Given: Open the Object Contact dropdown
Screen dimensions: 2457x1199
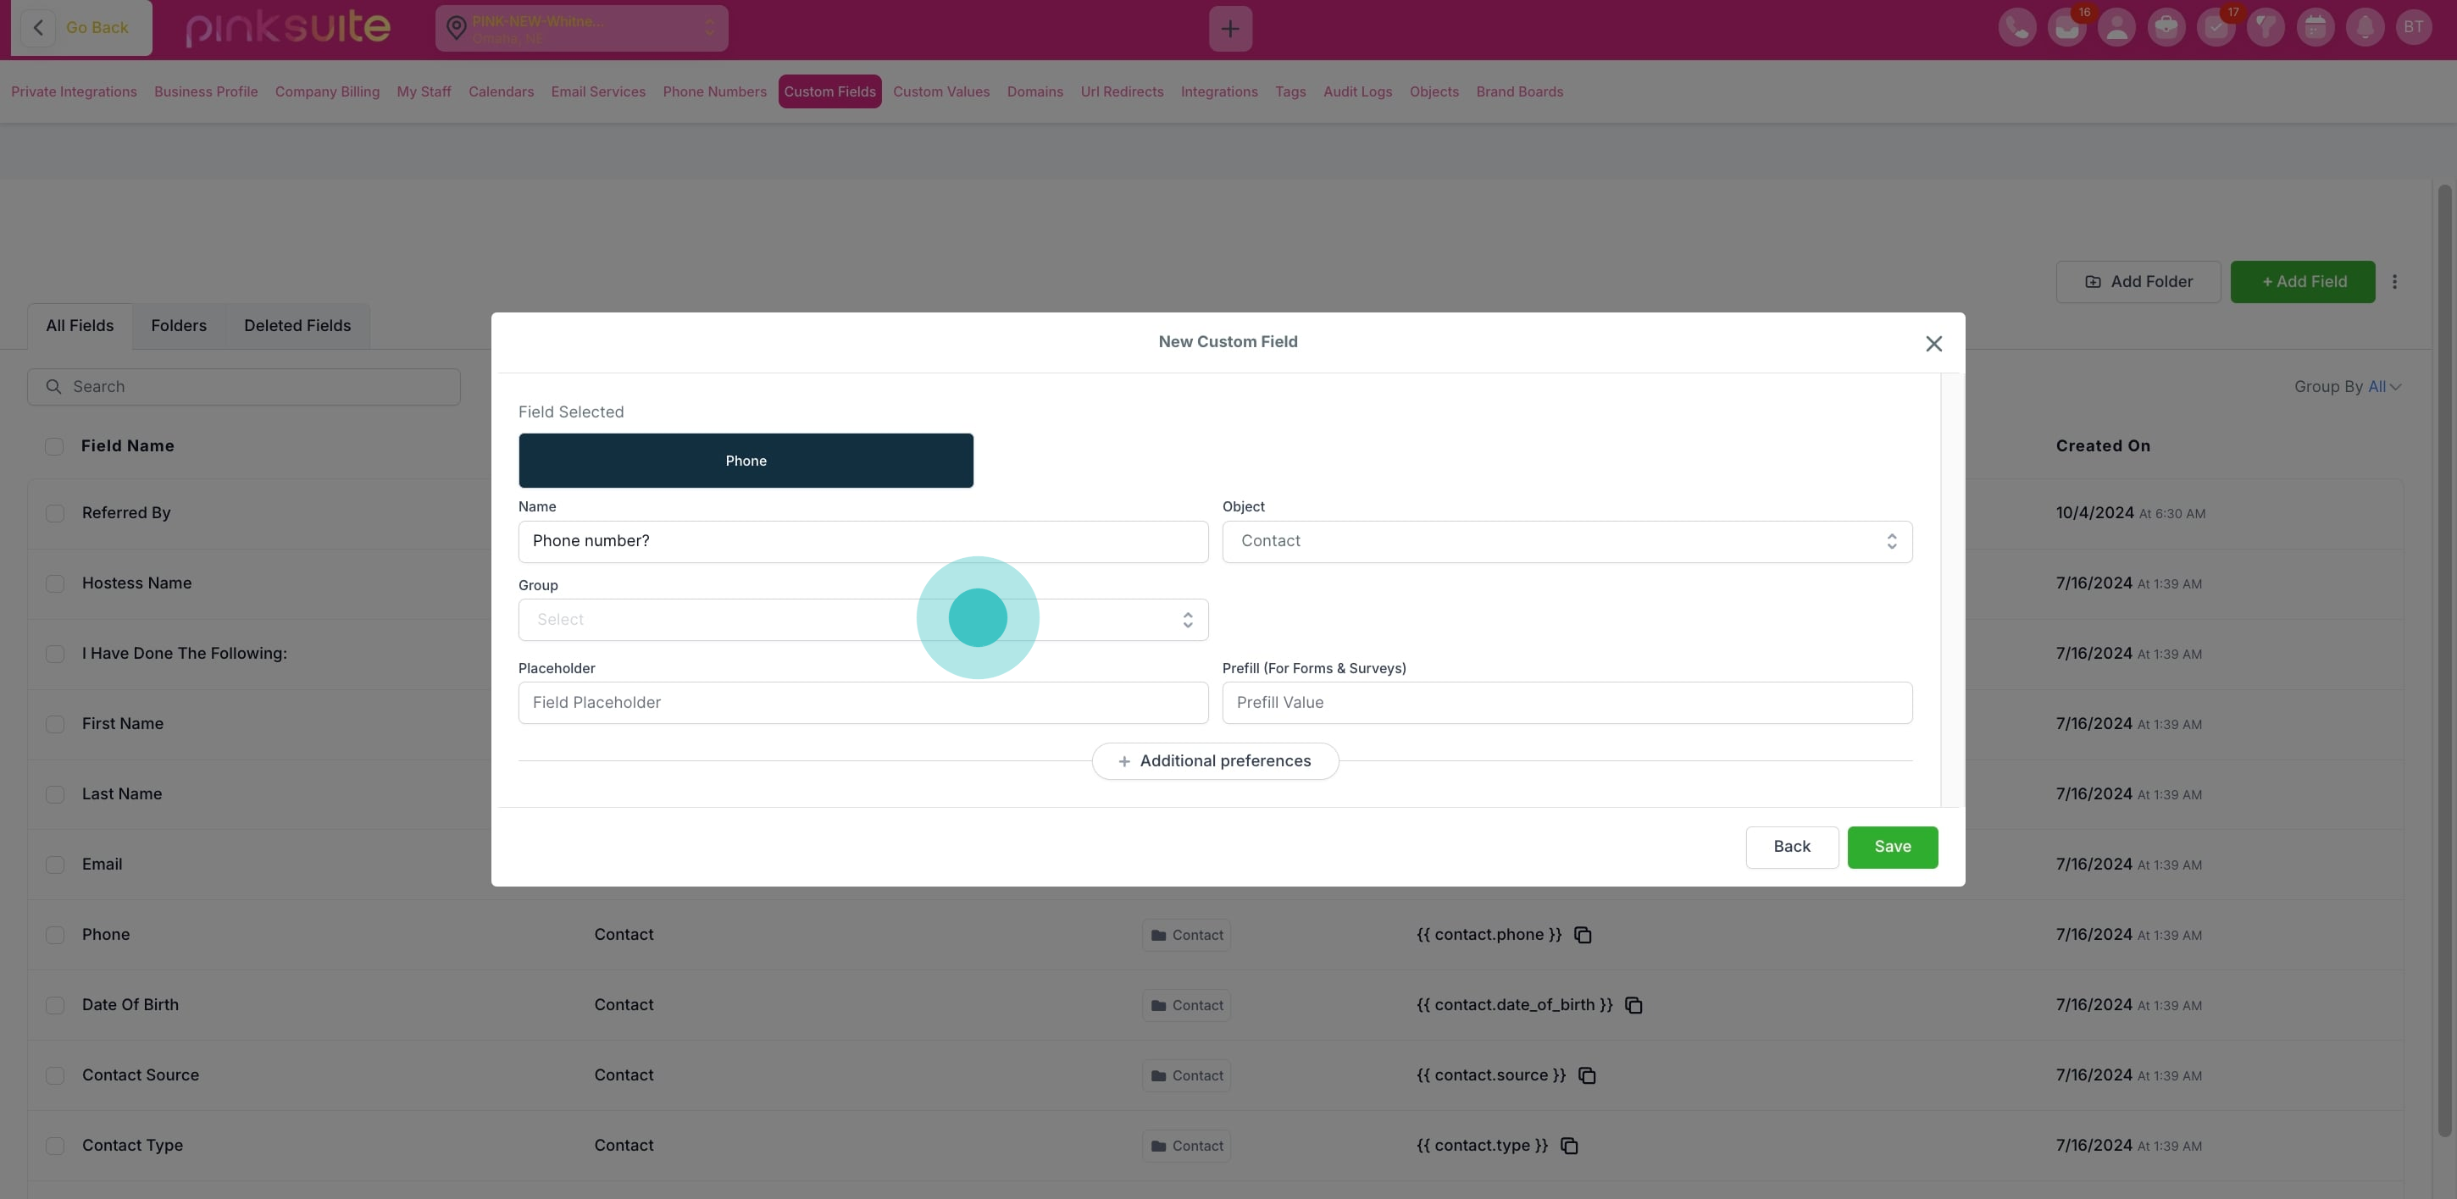Looking at the screenshot, I should pyautogui.click(x=1567, y=541).
